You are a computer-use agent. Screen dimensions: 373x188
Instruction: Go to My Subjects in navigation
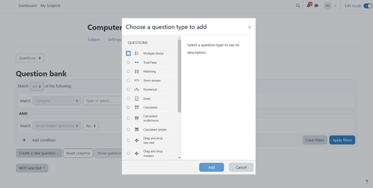pos(51,6)
